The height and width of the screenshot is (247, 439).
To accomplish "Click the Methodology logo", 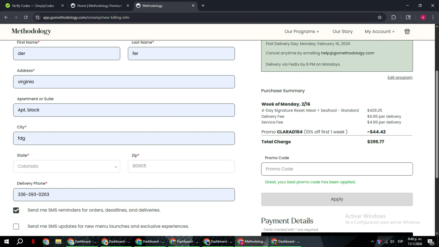I will point(31,31).
